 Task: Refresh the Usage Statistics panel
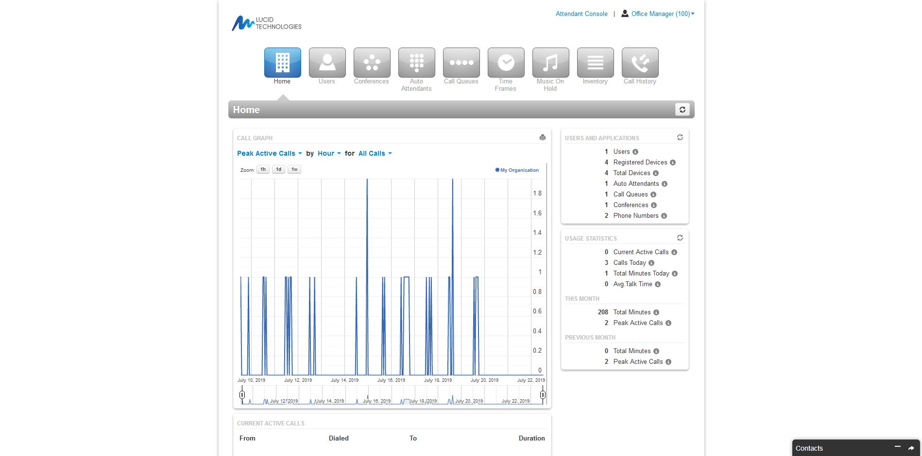[x=680, y=238]
